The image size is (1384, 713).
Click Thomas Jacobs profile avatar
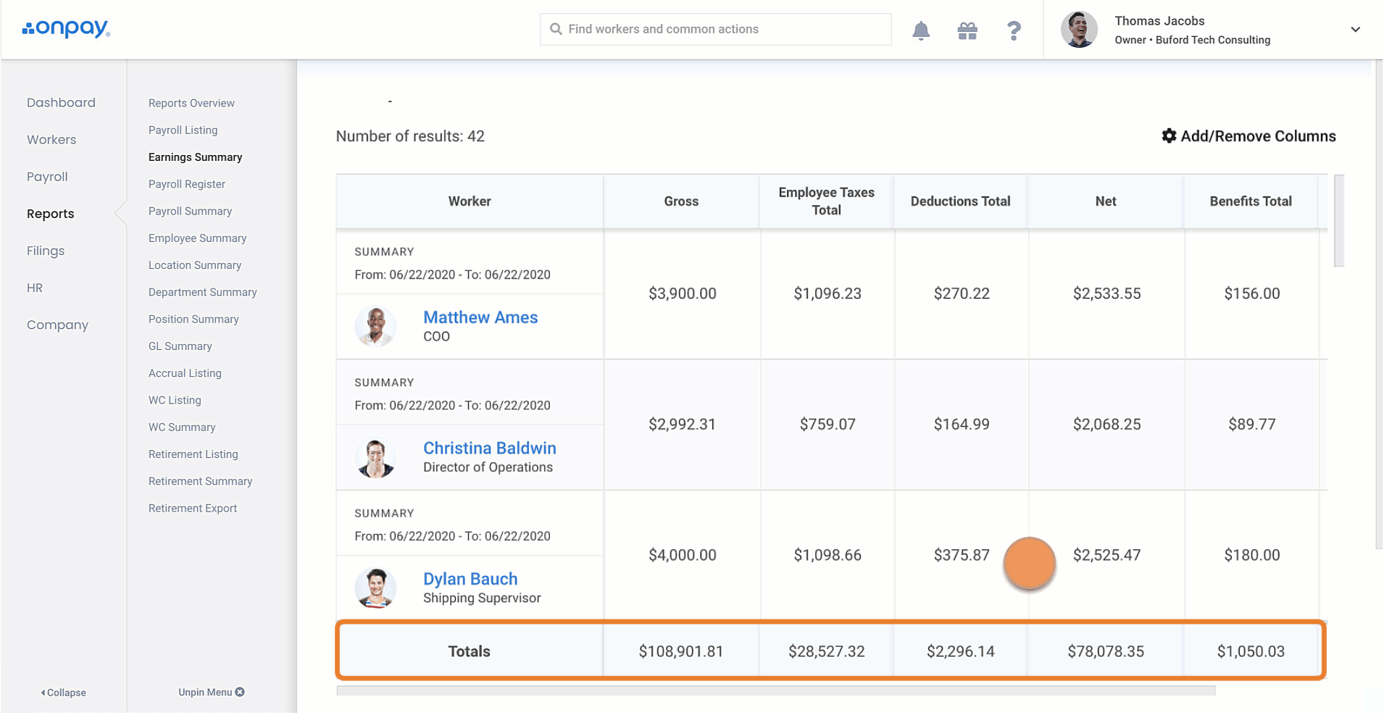1079,30
